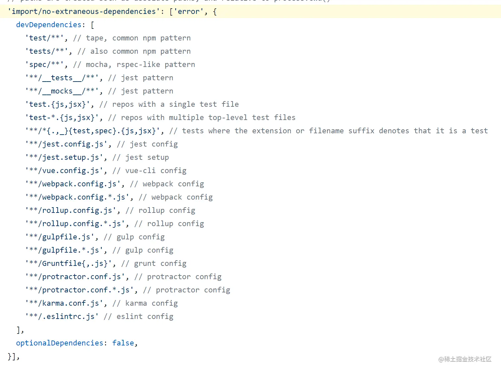Click the '**/.eslintrc.js' pattern string
Screen dimensions: 501x372
(62, 317)
